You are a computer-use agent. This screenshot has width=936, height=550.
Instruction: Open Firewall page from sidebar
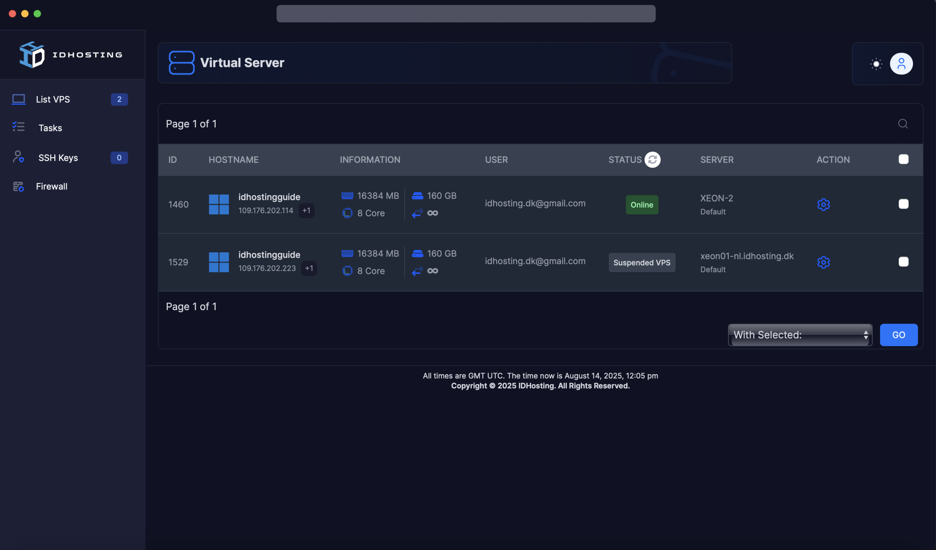(52, 187)
